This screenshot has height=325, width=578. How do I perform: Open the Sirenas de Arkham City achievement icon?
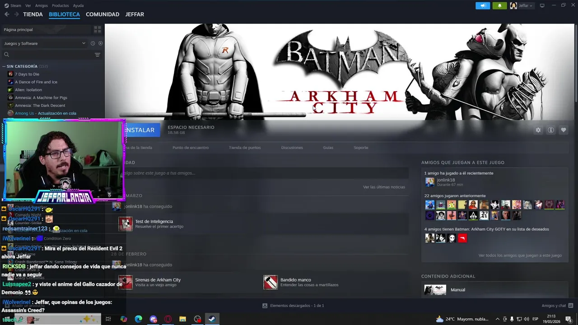pyautogui.click(x=126, y=282)
